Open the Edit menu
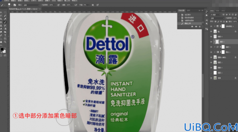This screenshot has height=132, width=238. point(14,1)
